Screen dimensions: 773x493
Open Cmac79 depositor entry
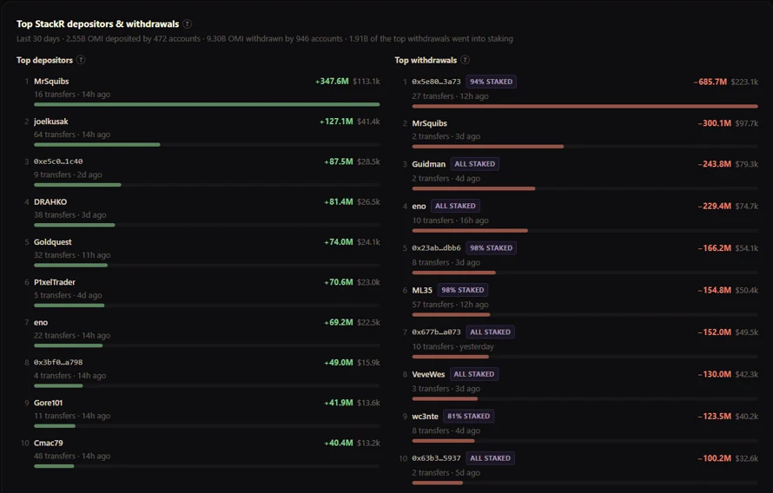coord(49,443)
